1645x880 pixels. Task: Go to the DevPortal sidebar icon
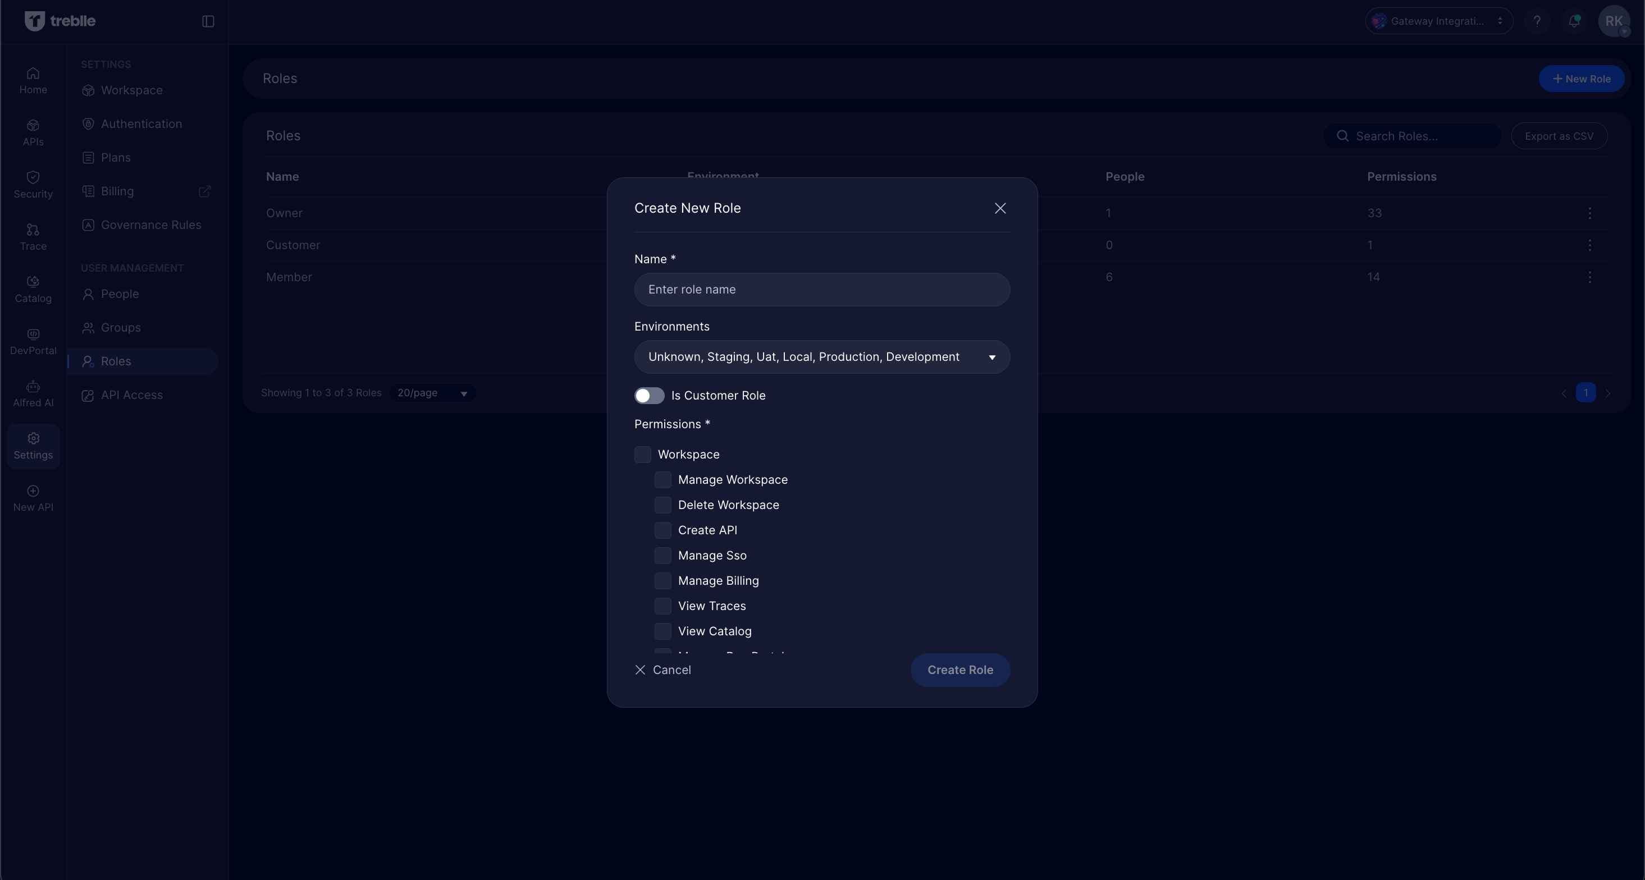[33, 341]
